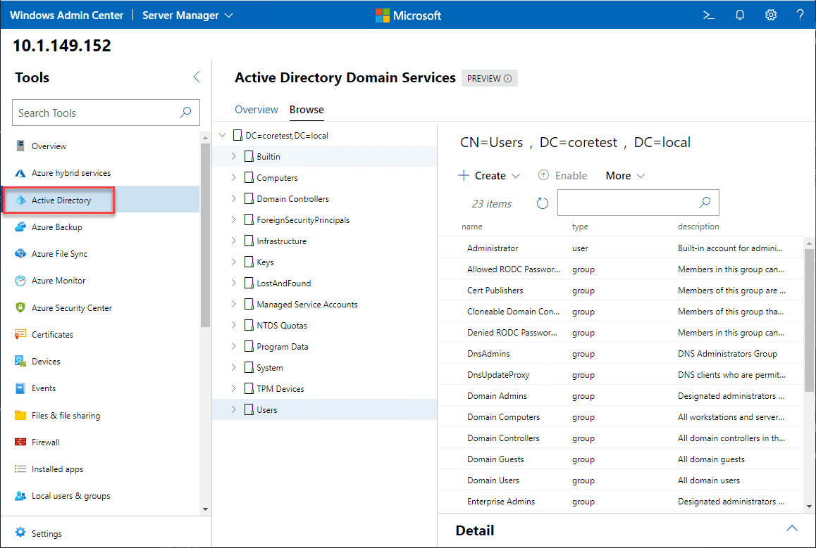Screen dimensions: 816x548
Task: Open the notifications bell
Action: [740, 15]
